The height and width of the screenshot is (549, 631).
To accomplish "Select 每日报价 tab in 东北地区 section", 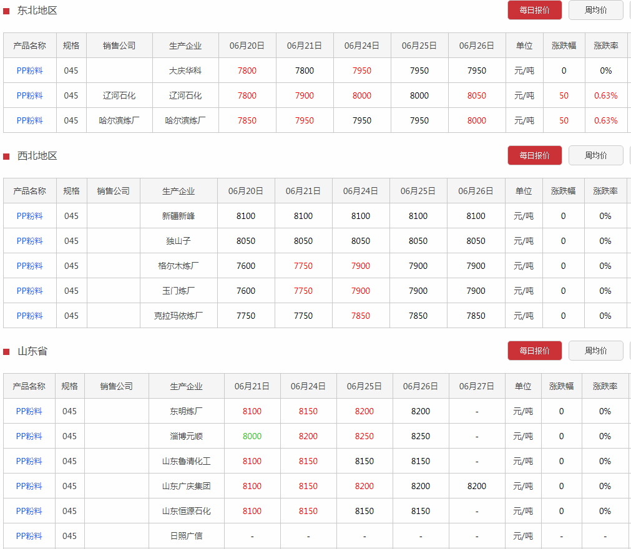I will pyautogui.click(x=534, y=10).
